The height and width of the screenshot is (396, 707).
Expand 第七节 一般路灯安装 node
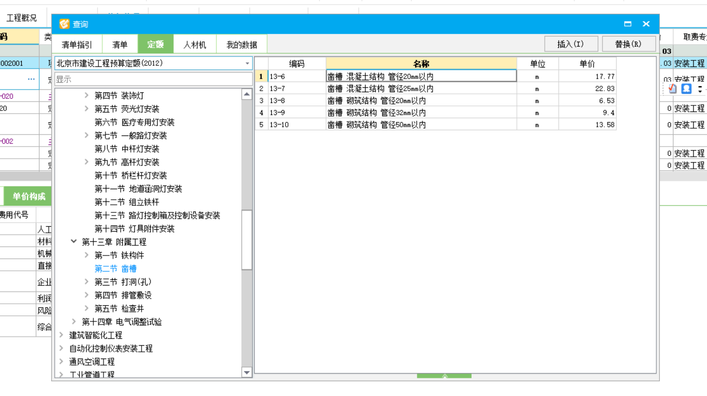(86, 135)
